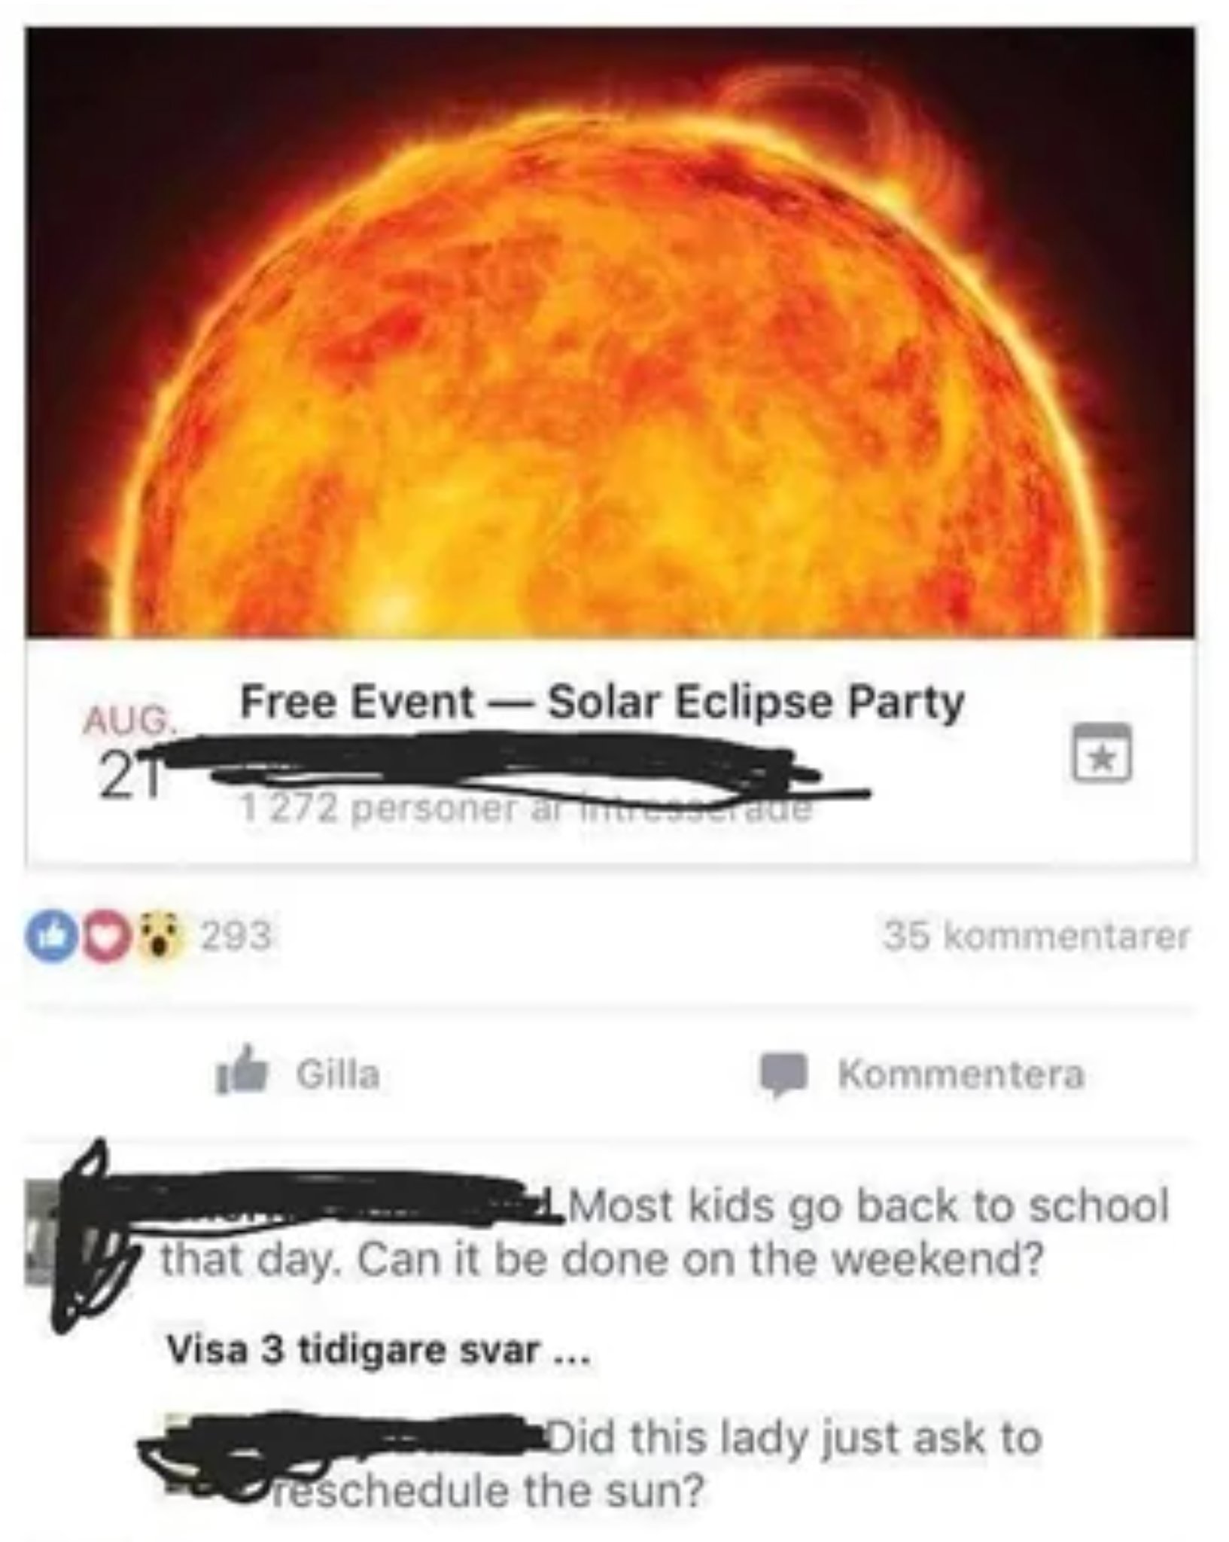Open the Free Event Solar Eclipse Party title

click(x=602, y=702)
